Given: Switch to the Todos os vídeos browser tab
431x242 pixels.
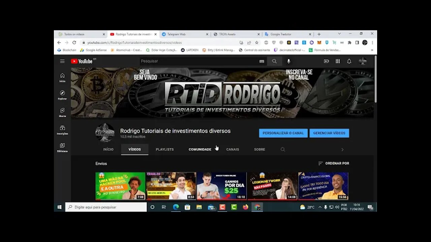Looking at the screenshot, I should point(81,34).
